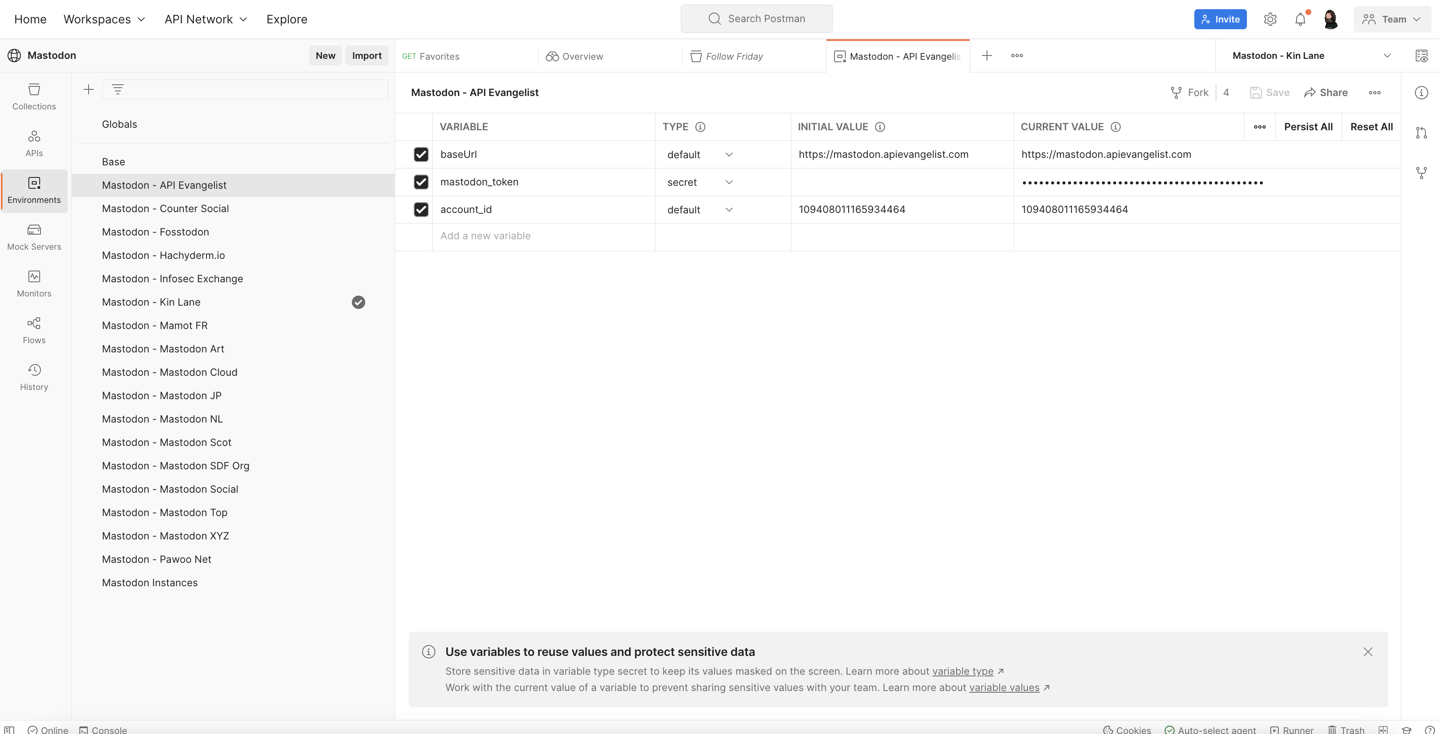Open the Flows sidebar panel
Viewport: 1440px width, 734px height.
click(x=34, y=331)
